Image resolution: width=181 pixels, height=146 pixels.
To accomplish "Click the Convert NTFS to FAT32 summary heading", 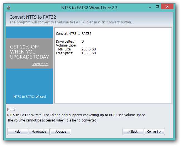I will click(x=74, y=34).
